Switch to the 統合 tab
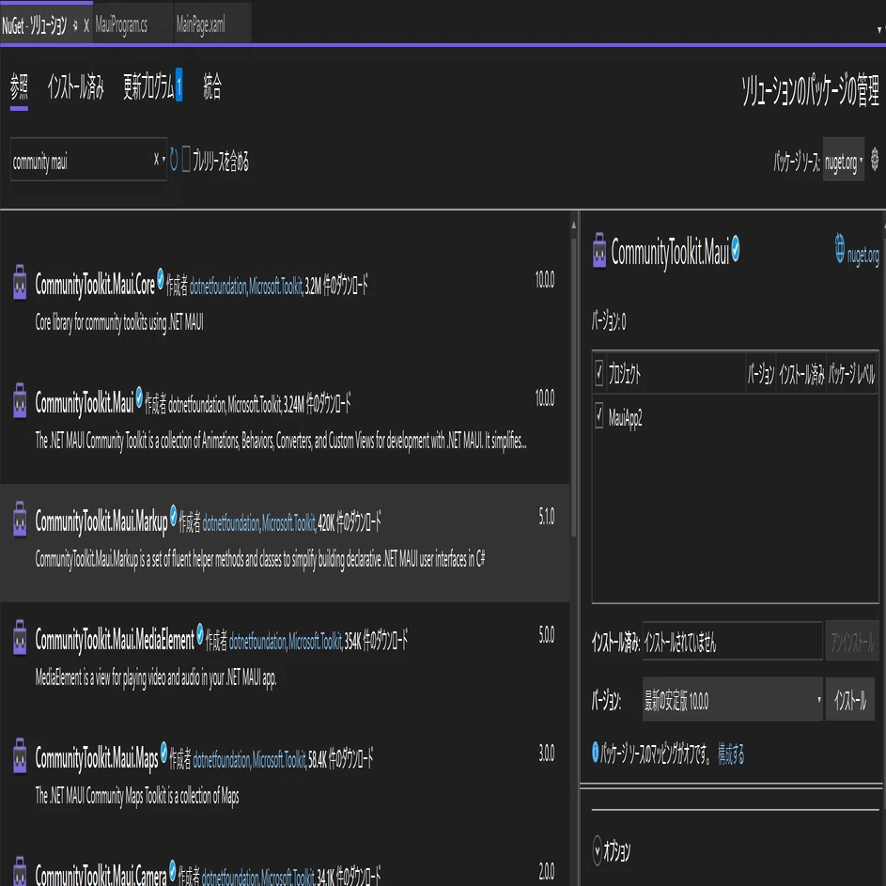This screenshot has width=886, height=886. click(212, 87)
